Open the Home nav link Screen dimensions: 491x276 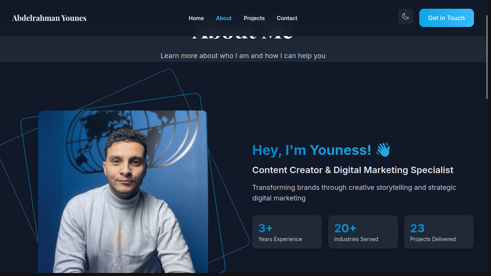pos(196,18)
